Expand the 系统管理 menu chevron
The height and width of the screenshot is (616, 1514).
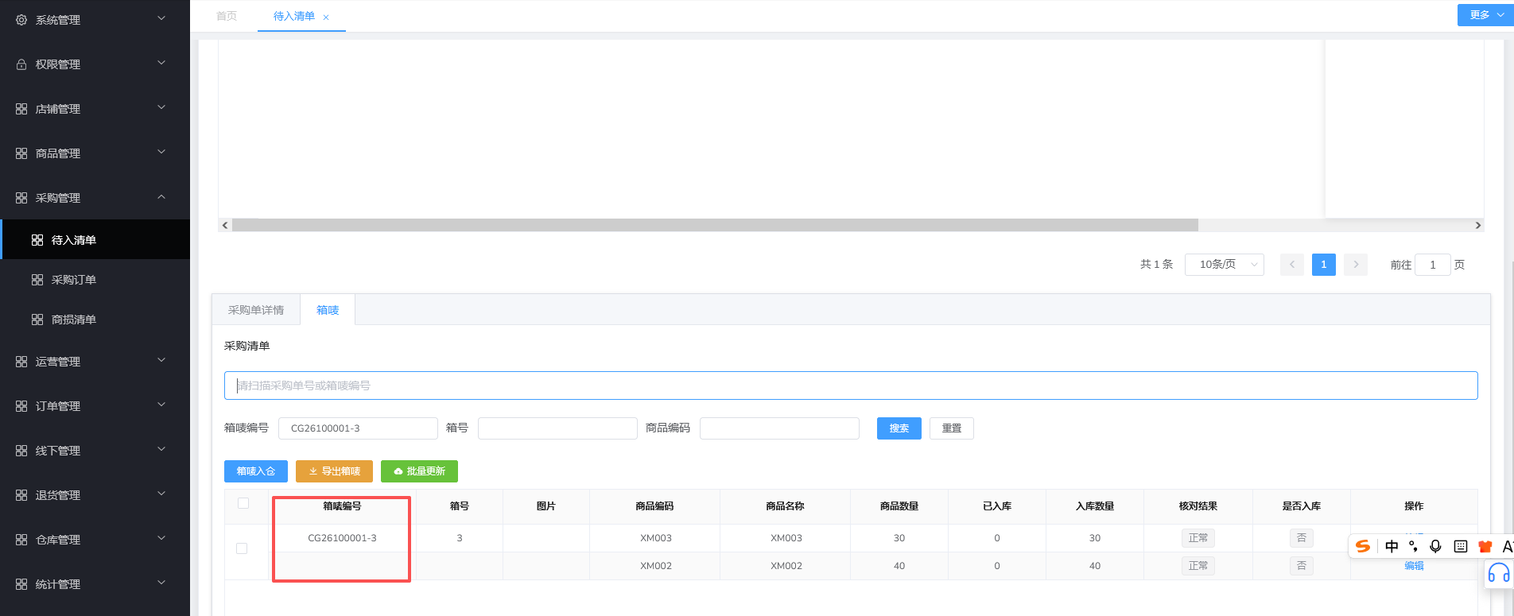[x=161, y=18]
